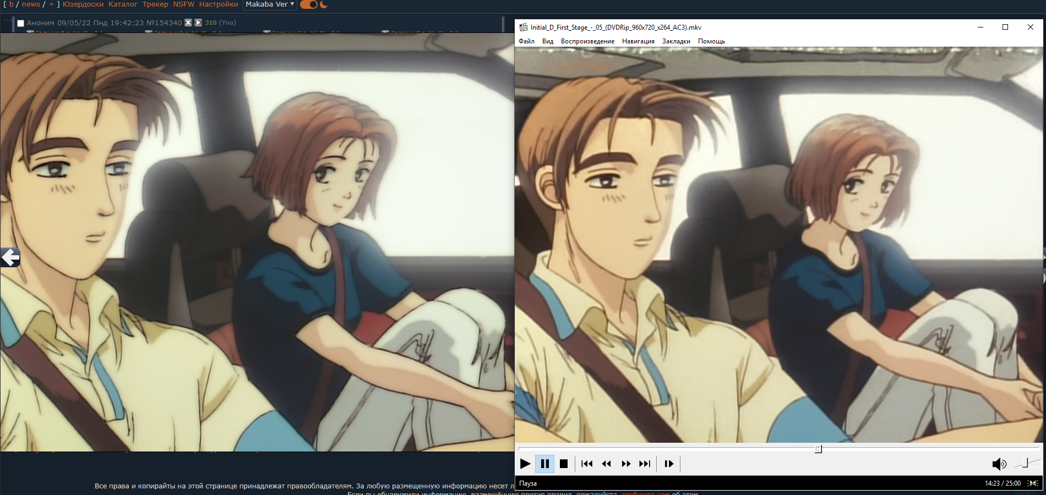Click the media player app icon in the title bar
This screenshot has height=495, width=1046.
(x=524, y=27)
